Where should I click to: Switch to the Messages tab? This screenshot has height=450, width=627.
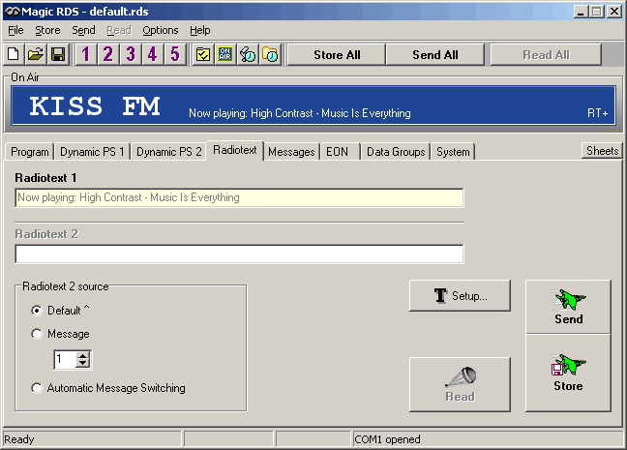click(291, 152)
